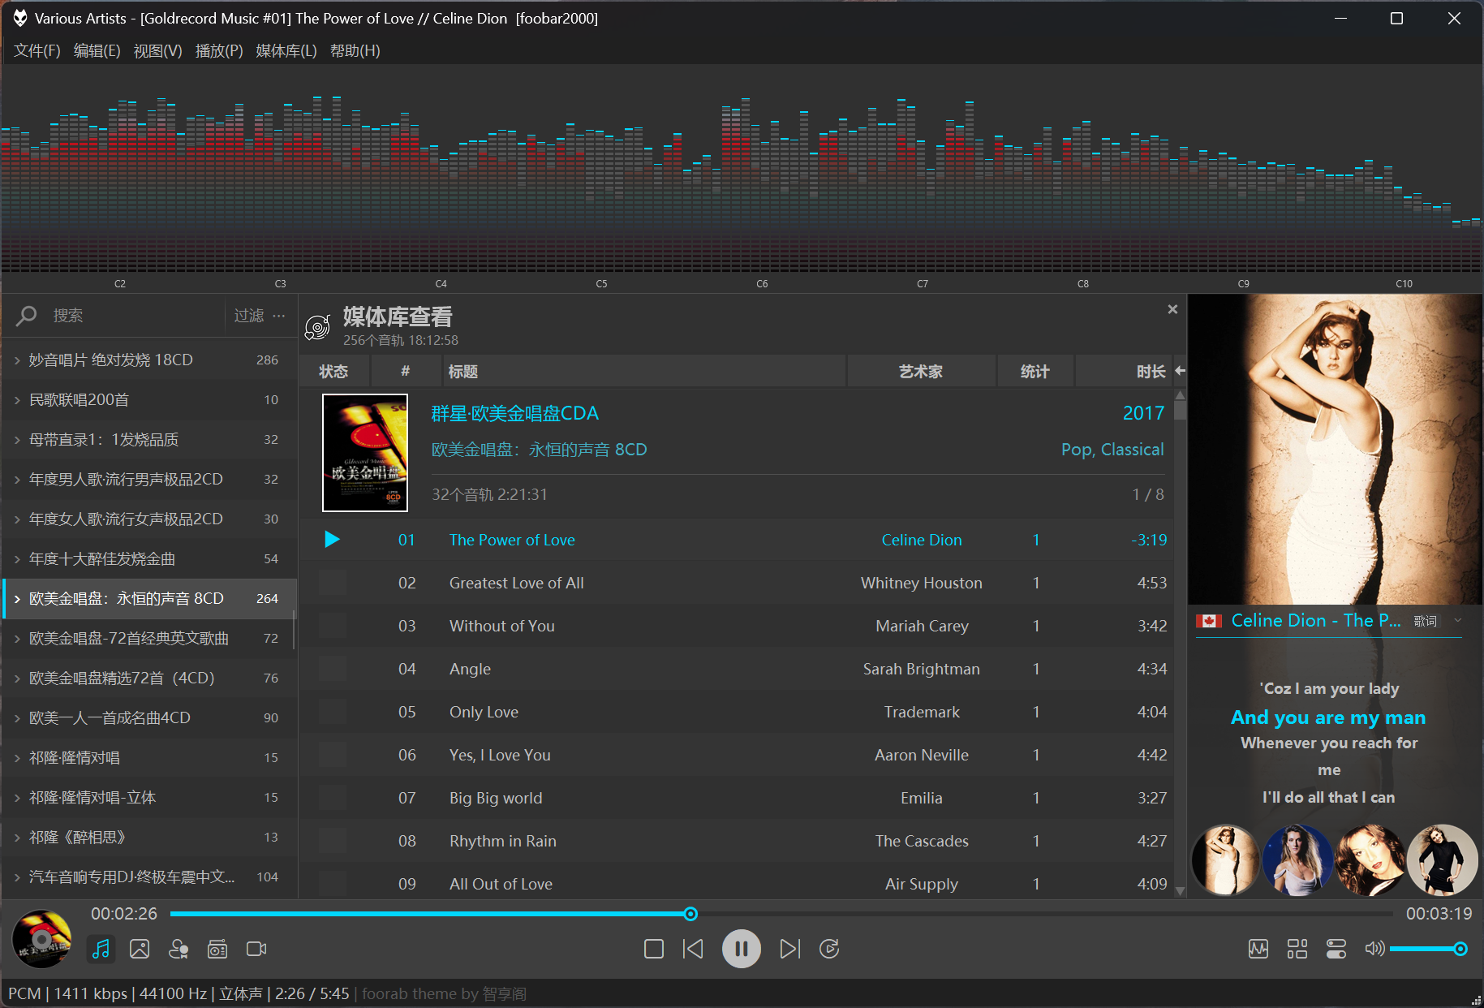Click the status checkbox for track 04 Angle
The width and height of the screenshot is (1484, 1008).
tap(332, 669)
